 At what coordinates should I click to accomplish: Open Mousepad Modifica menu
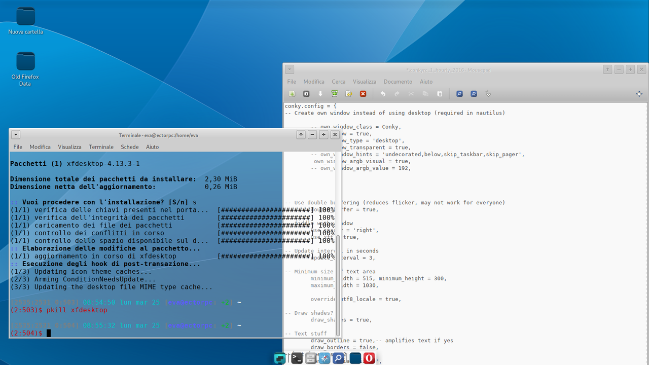(314, 82)
